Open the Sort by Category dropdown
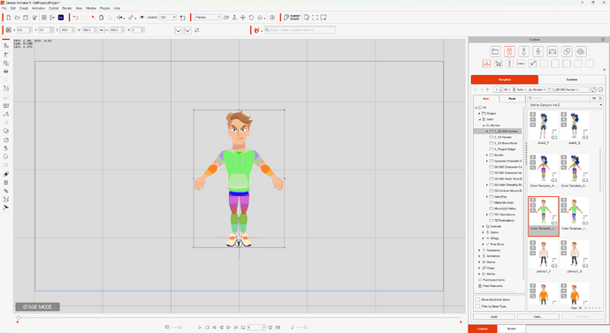 click(x=566, y=105)
